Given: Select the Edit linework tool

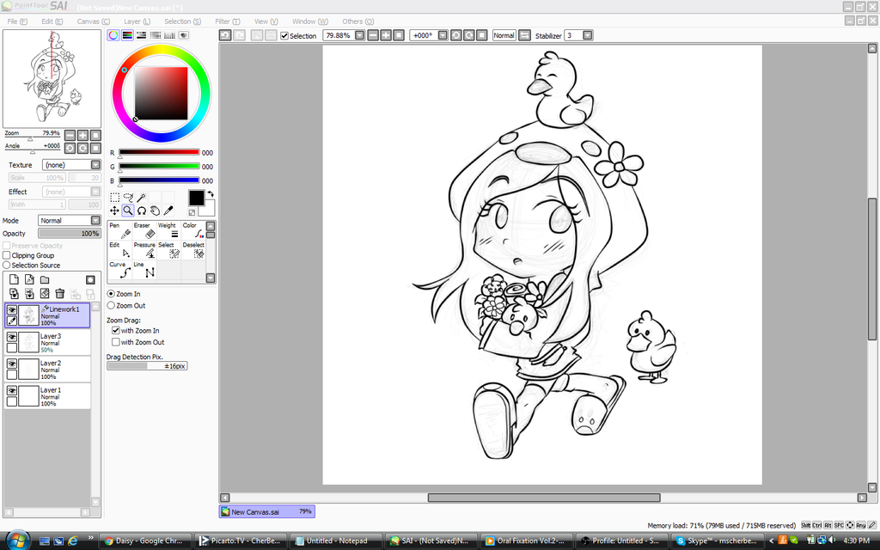Looking at the screenshot, I should (119, 250).
